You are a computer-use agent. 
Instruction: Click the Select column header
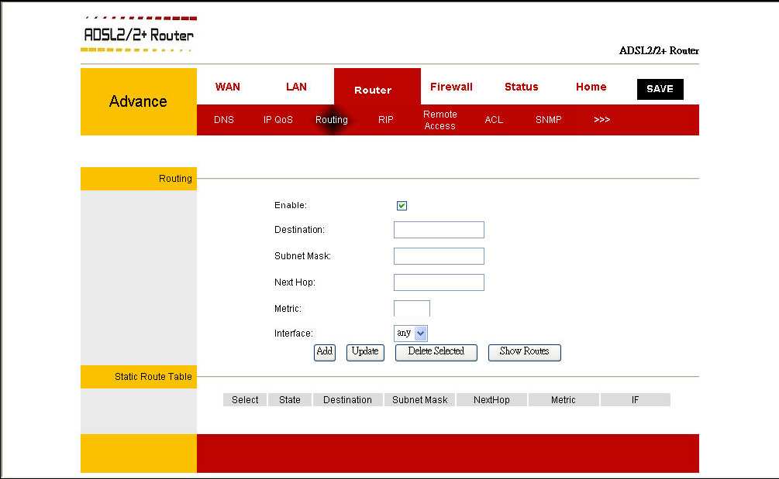[245, 399]
